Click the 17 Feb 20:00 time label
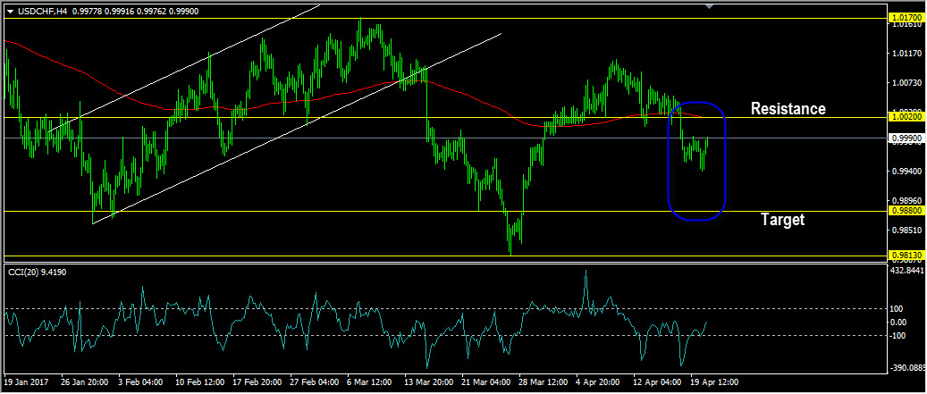Viewport: 927px width, 394px height. pos(257,382)
